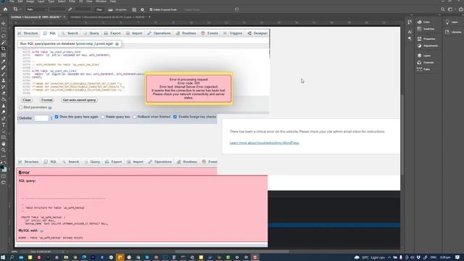Select the Lasso tool
This screenshot has width=464, height=261.
pyautogui.click(x=4, y=36)
